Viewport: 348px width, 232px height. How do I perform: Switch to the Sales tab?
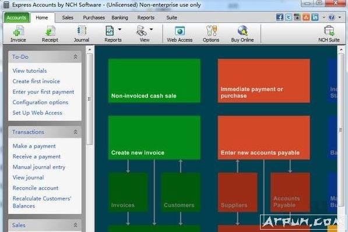pos(68,17)
